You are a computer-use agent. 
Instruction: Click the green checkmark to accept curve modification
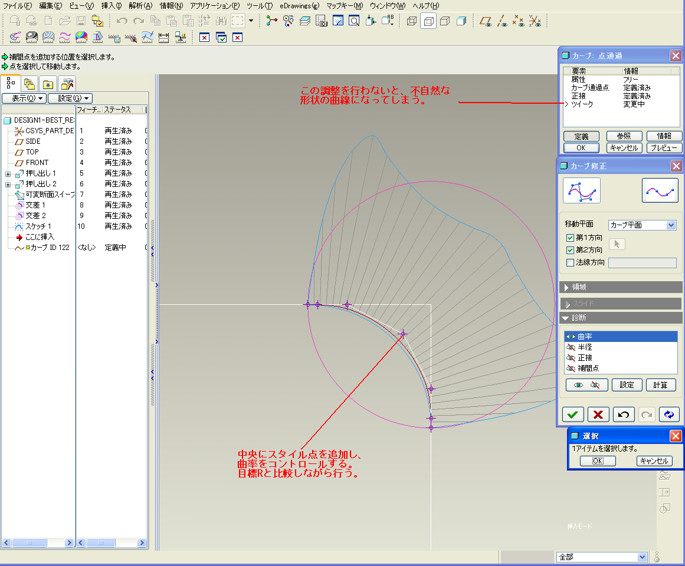tap(573, 414)
